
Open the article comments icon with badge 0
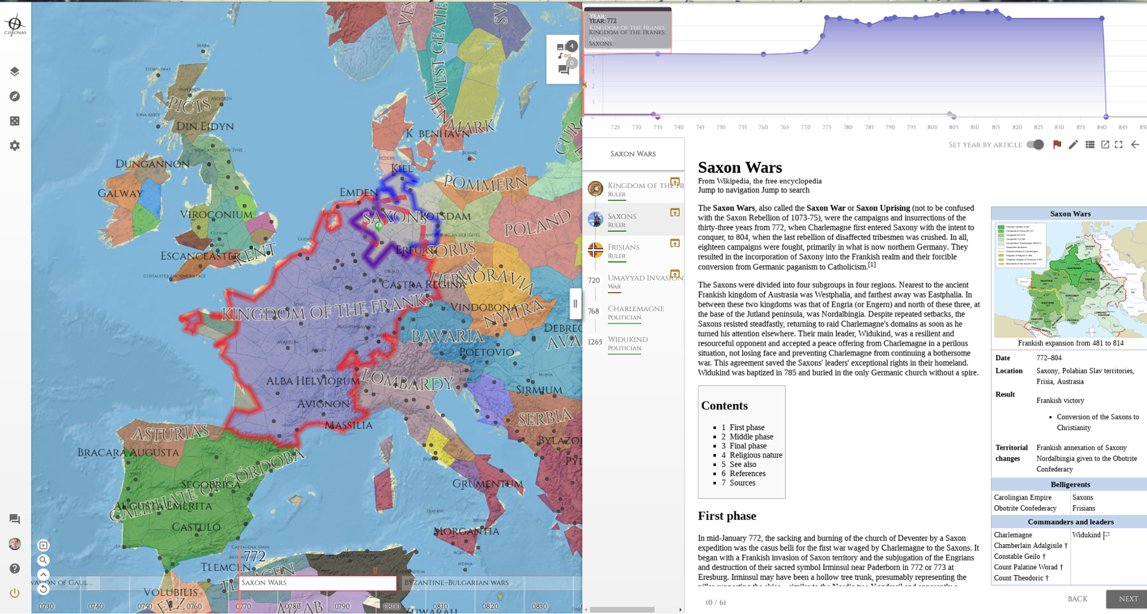[x=564, y=69]
